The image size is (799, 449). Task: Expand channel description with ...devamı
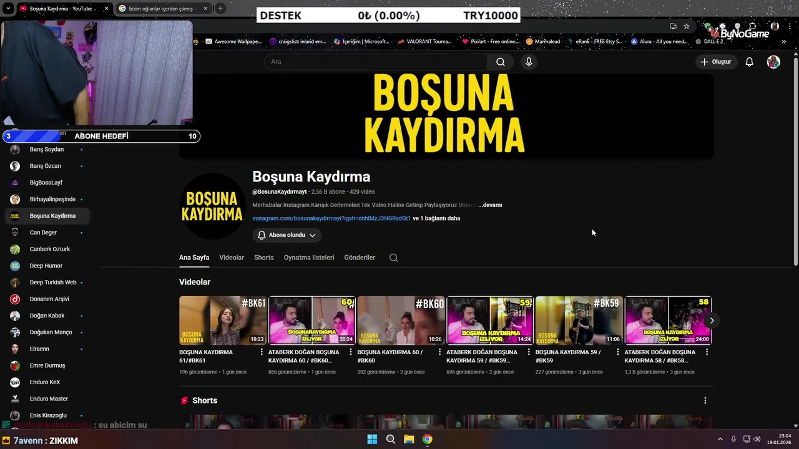490,205
